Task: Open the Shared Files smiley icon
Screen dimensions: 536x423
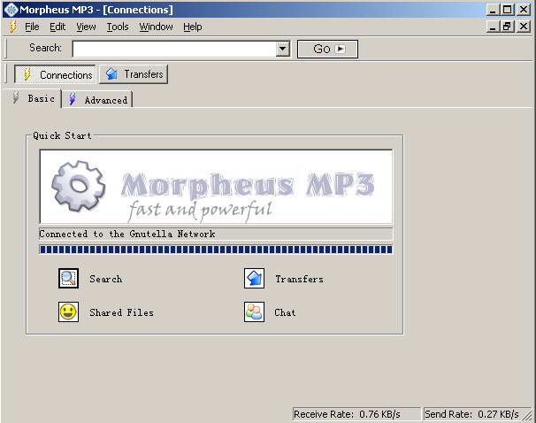Action: coord(68,311)
